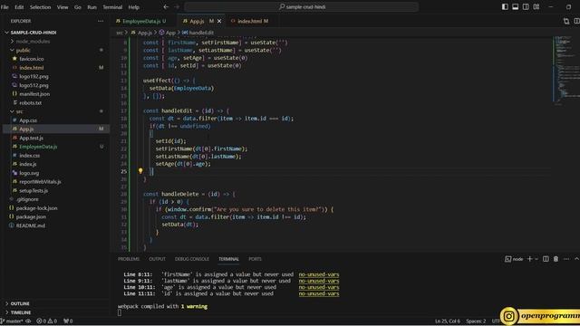The height and width of the screenshot is (326, 580).
Task: Open index.html in Explorer
Action: [32, 68]
